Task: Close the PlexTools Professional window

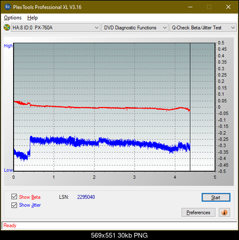Action: pos(228,7)
